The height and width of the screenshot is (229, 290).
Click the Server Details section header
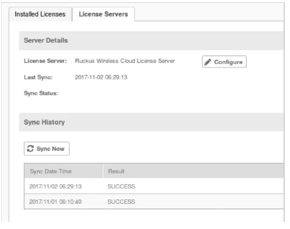pyautogui.click(x=151, y=40)
